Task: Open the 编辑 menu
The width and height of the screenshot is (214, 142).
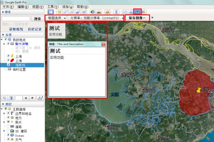Action: coord(23,7)
